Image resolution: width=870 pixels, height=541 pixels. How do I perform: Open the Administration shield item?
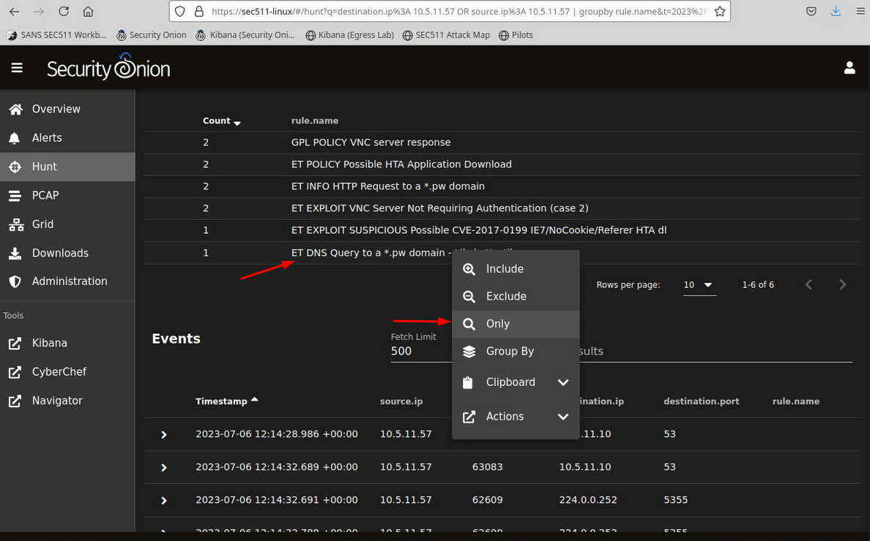69,281
